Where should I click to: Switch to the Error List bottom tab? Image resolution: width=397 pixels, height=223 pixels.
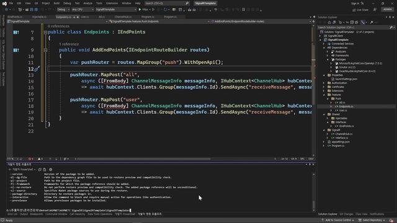[12, 214]
